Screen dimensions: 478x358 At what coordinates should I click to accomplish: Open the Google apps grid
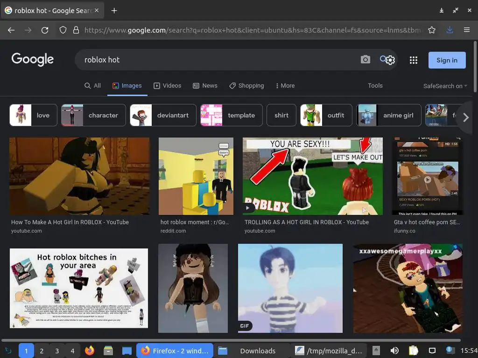coord(414,60)
